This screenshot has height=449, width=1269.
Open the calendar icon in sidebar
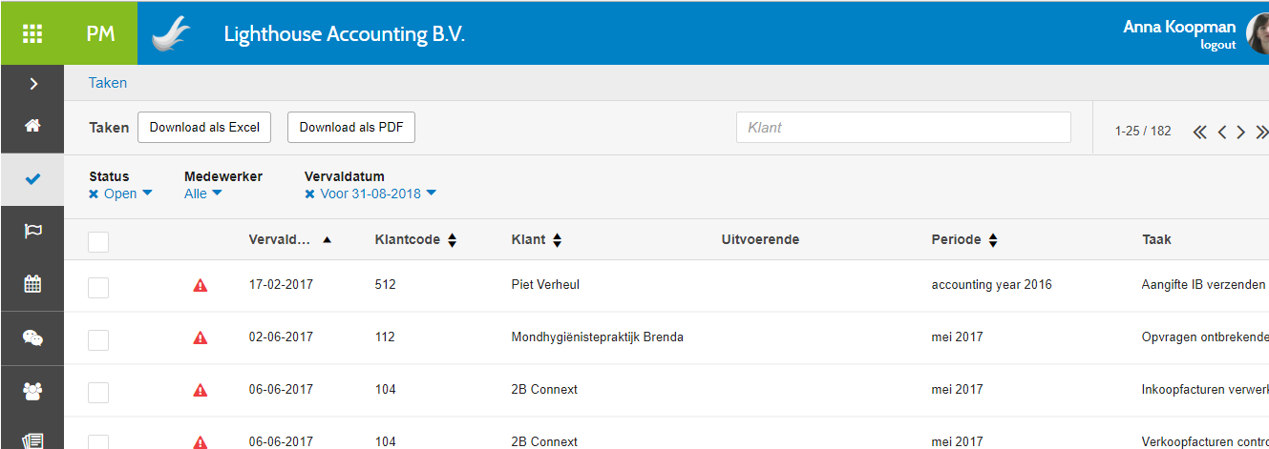[32, 283]
